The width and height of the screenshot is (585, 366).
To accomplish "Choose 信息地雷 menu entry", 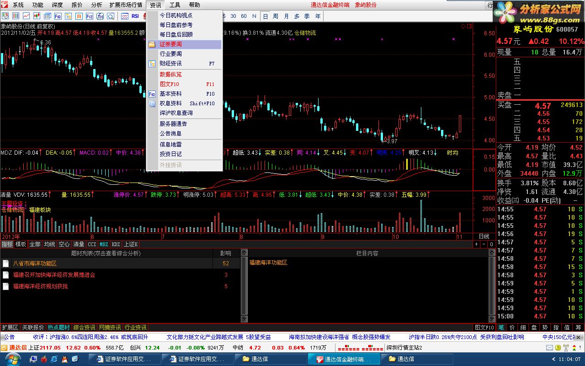I will coord(184,145).
